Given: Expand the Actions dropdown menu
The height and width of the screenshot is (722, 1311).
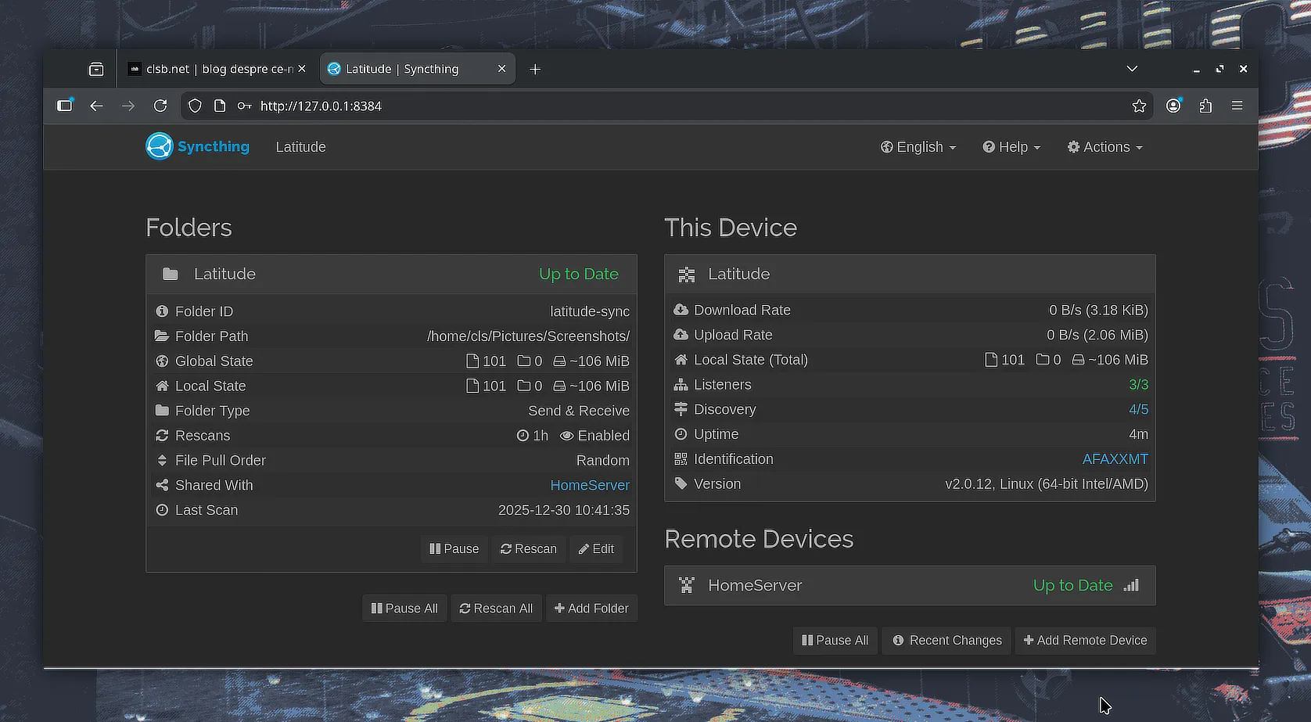Looking at the screenshot, I should tap(1104, 147).
